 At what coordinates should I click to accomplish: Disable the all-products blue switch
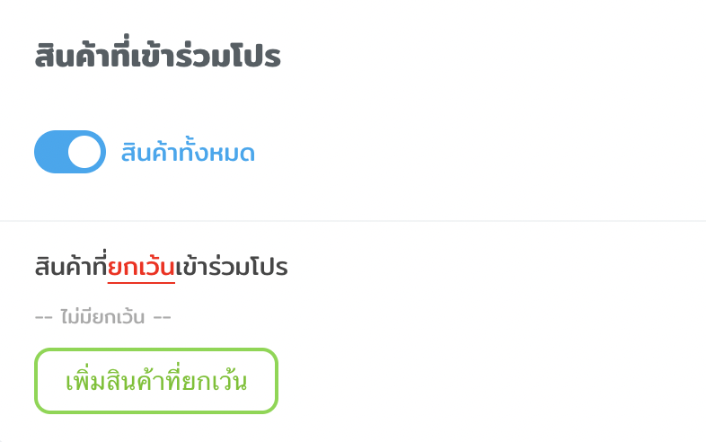pyautogui.click(x=70, y=152)
